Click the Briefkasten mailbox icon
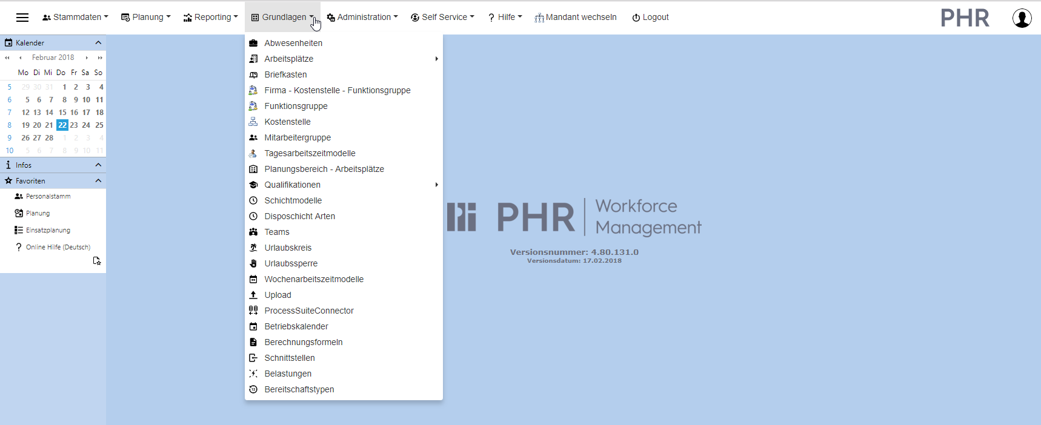1041x425 pixels. point(253,74)
